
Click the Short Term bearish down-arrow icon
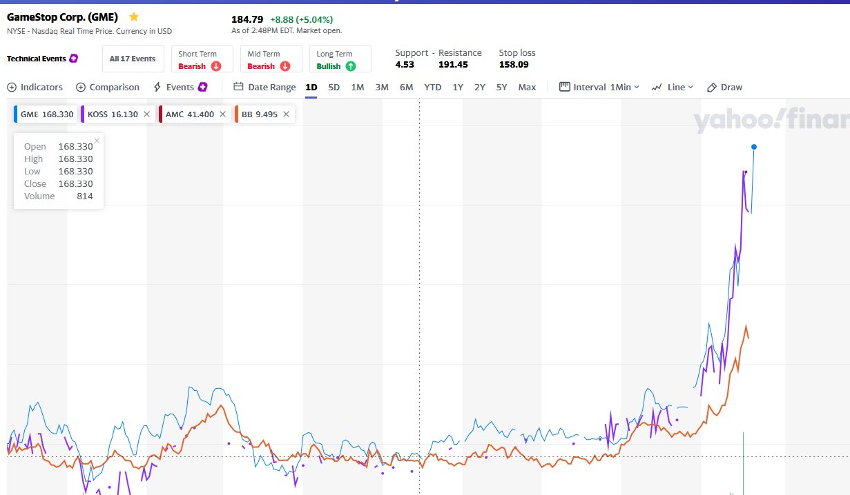216,66
